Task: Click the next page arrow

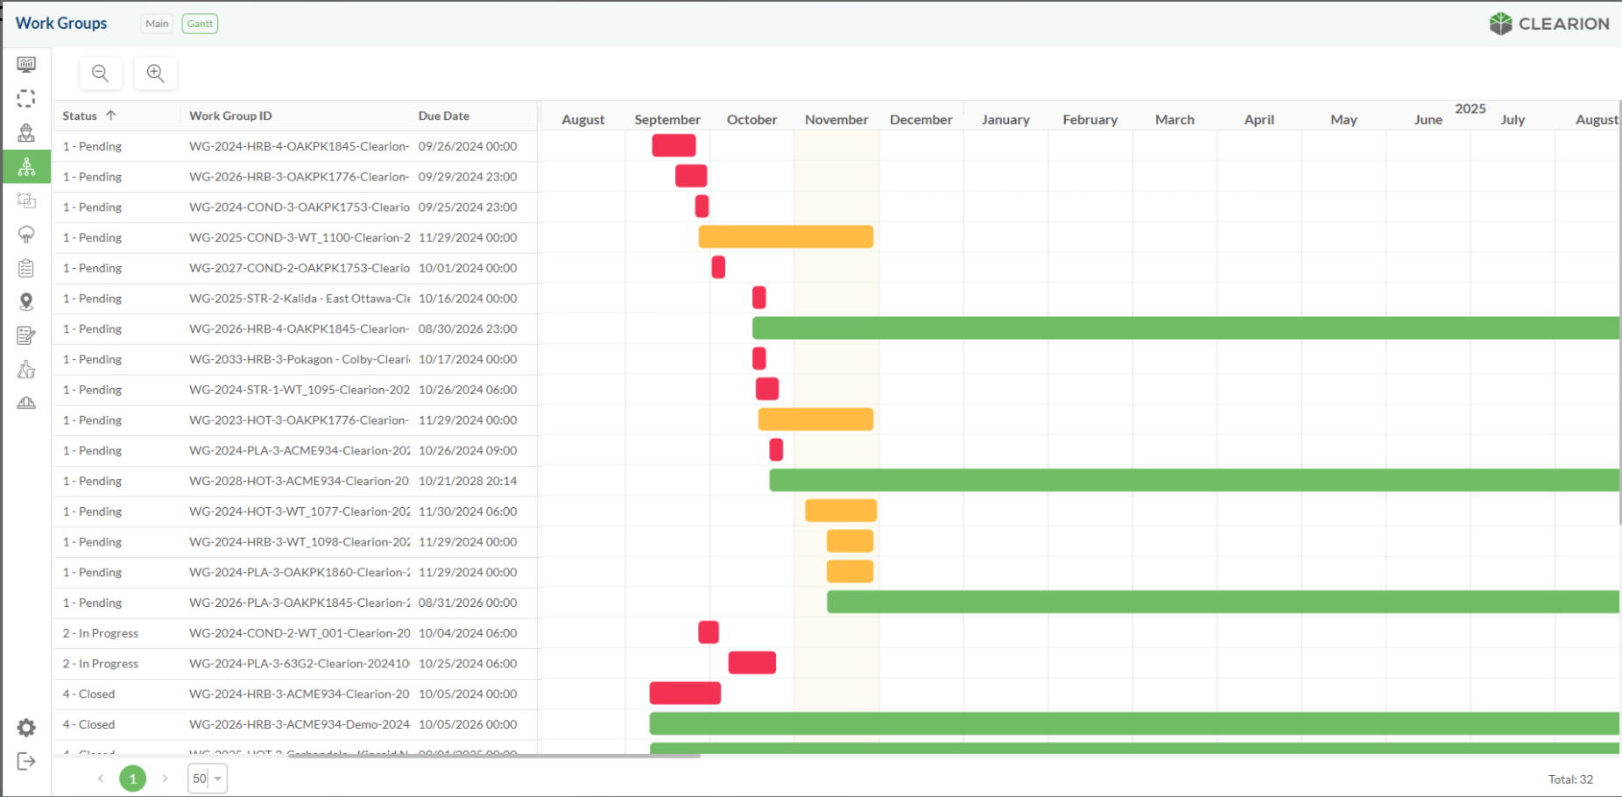Action: click(165, 779)
